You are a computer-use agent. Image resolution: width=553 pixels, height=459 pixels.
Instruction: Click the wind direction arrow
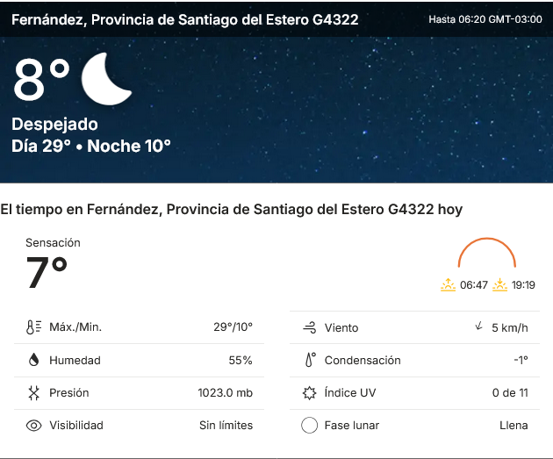pyautogui.click(x=478, y=326)
